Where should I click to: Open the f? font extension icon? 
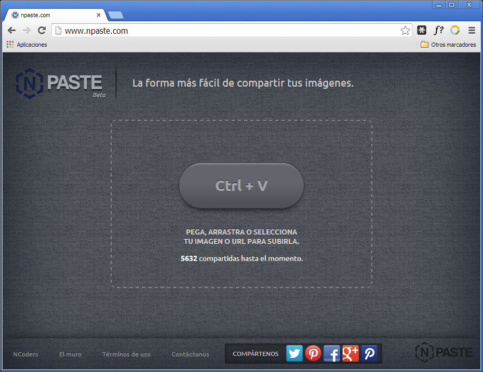tap(439, 30)
